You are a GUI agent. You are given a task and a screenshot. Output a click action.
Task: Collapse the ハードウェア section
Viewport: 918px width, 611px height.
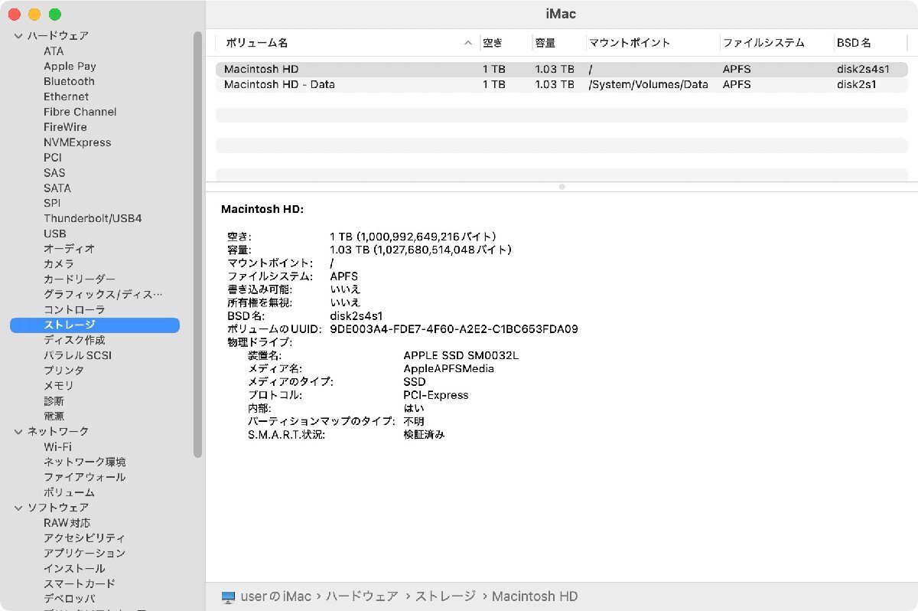(18, 36)
